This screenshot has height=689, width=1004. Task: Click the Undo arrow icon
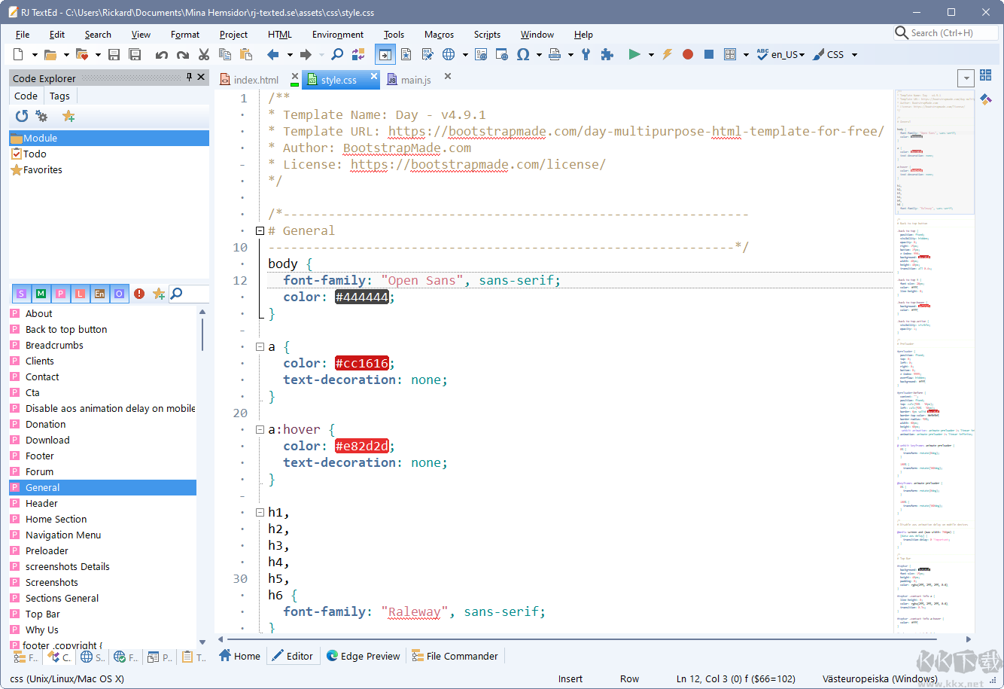[161, 54]
